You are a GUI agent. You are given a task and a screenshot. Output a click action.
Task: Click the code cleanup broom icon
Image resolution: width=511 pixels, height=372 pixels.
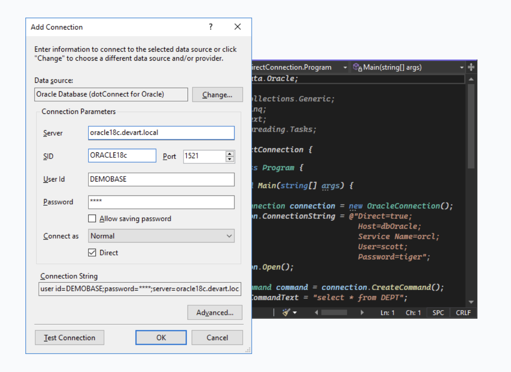pos(286,313)
